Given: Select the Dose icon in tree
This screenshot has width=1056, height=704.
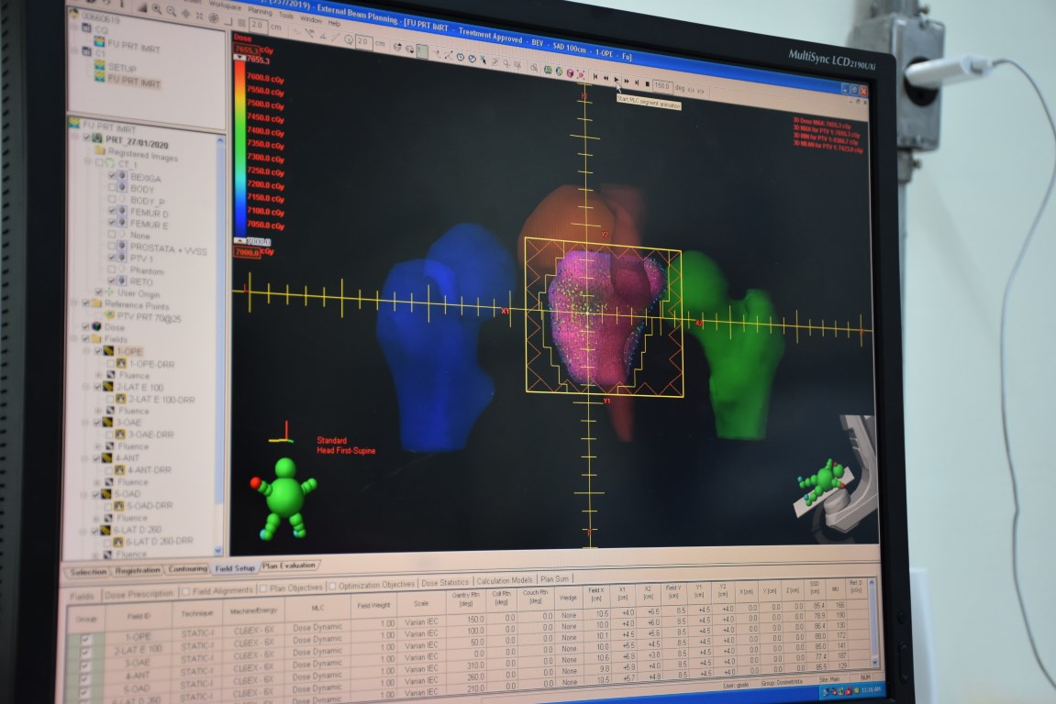Looking at the screenshot, I should click(96, 327).
